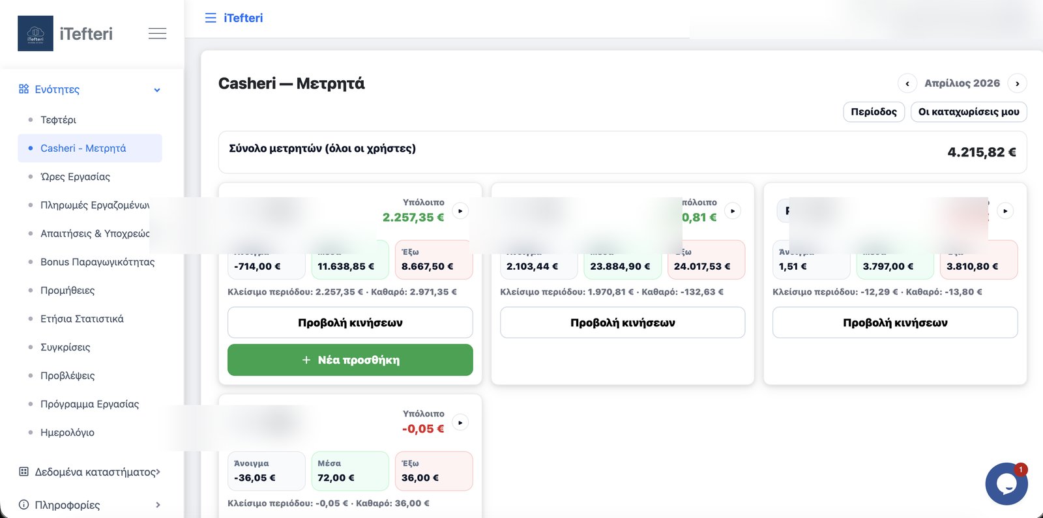Click the Περίοδος button
1043x518 pixels.
pyautogui.click(x=874, y=112)
